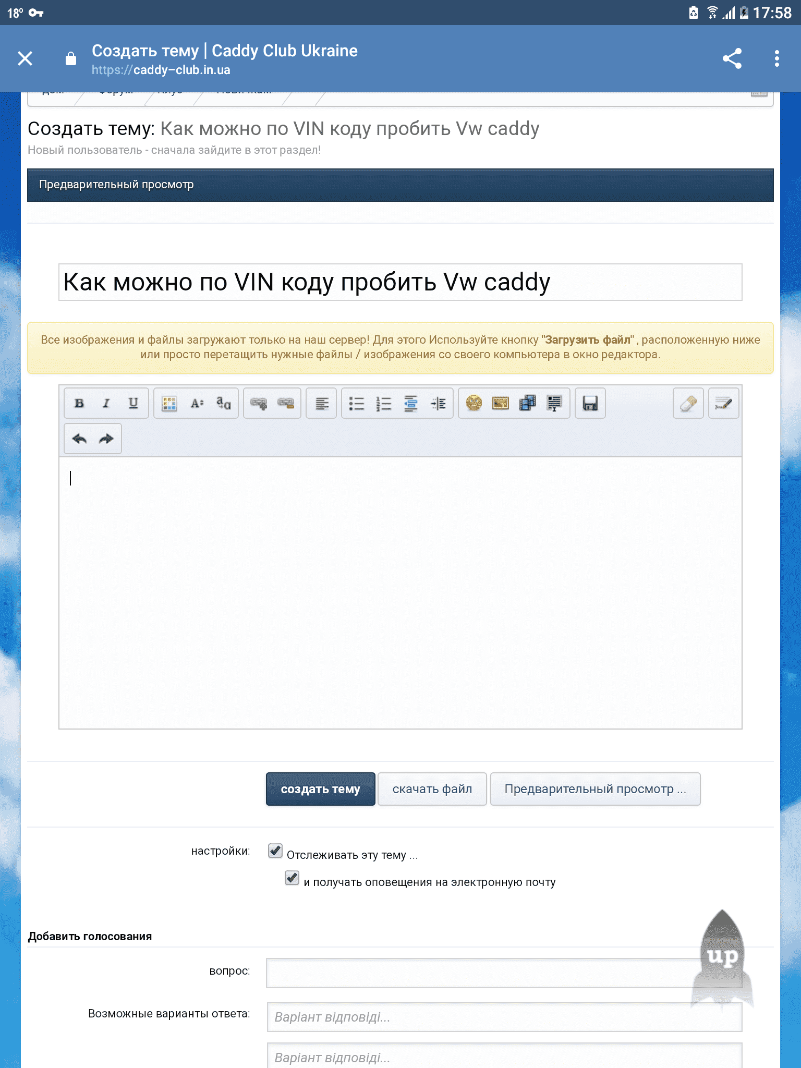The image size is (801, 1068).
Task: Redo the last edit
Action: click(x=106, y=439)
